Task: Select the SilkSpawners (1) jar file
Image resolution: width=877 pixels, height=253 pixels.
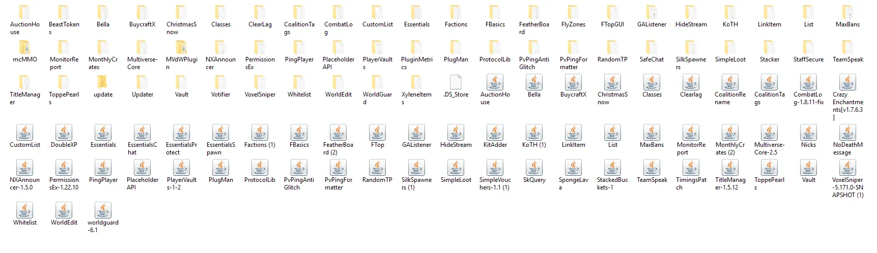Action: tap(416, 175)
